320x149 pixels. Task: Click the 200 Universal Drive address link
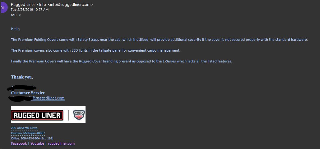(25, 128)
